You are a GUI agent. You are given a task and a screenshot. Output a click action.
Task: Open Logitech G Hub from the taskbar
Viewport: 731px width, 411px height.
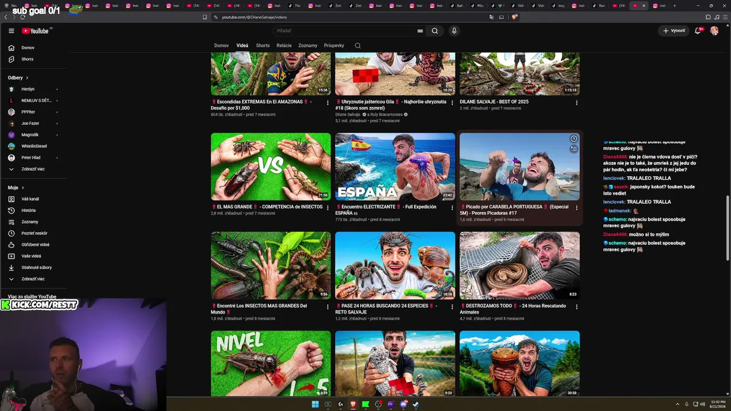(x=340, y=405)
